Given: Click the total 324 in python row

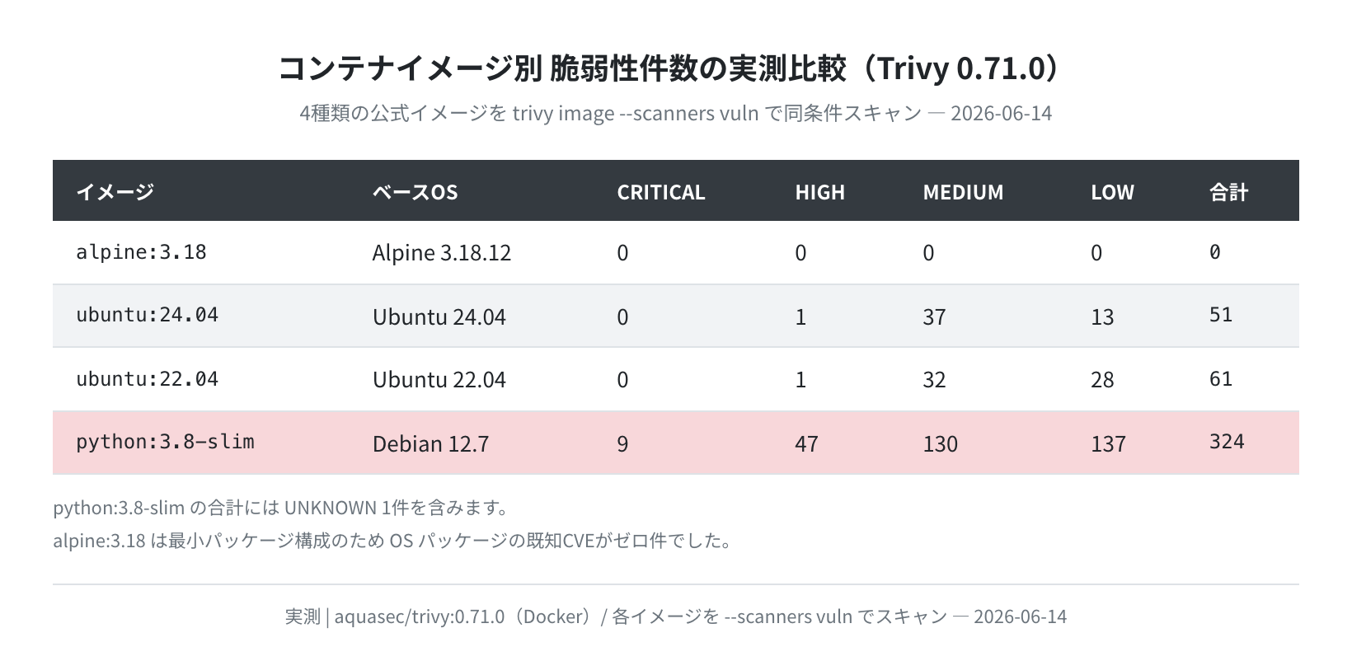Looking at the screenshot, I should pyautogui.click(x=1227, y=442).
